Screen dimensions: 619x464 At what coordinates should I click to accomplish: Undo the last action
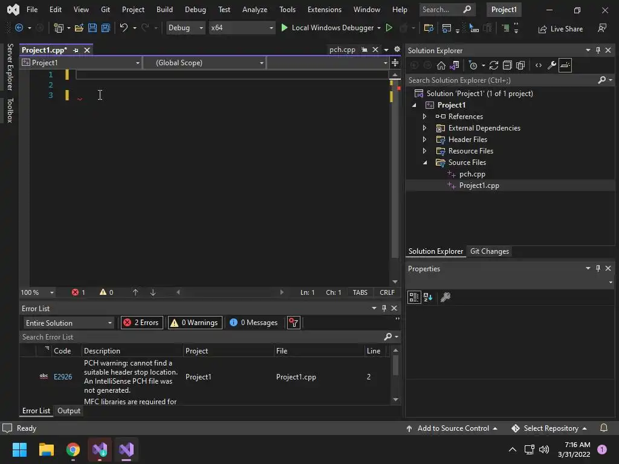[123, 28]
